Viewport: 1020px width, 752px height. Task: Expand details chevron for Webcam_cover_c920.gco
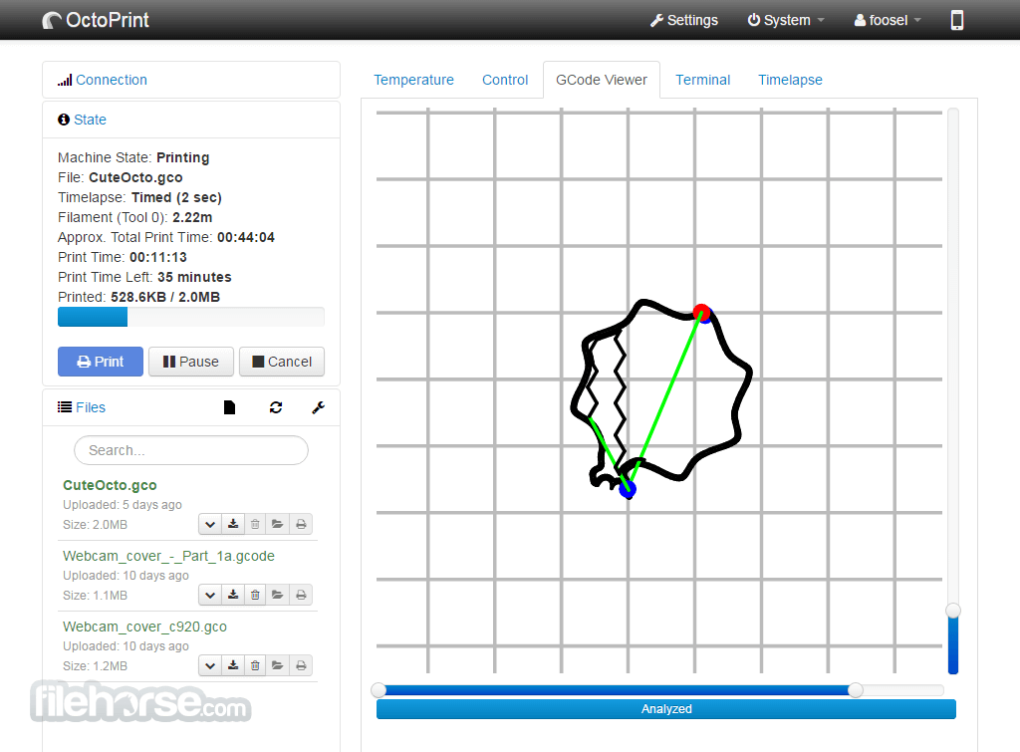coord(209,665)
